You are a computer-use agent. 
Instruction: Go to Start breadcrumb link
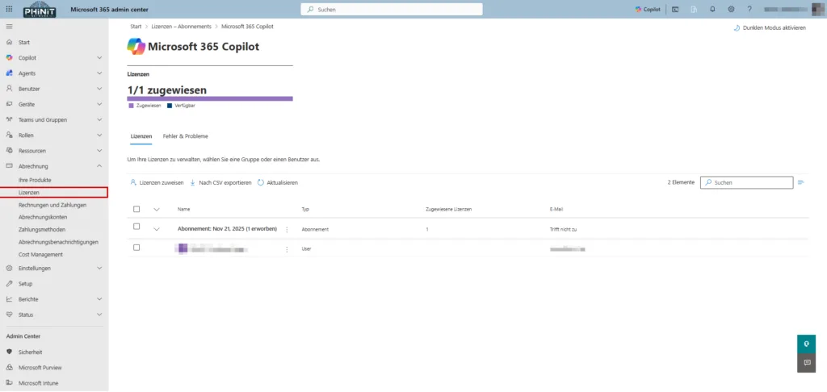point(136,27)
